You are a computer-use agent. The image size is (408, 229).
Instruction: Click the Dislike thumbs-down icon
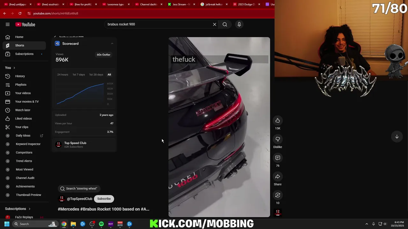pos(278,139)
